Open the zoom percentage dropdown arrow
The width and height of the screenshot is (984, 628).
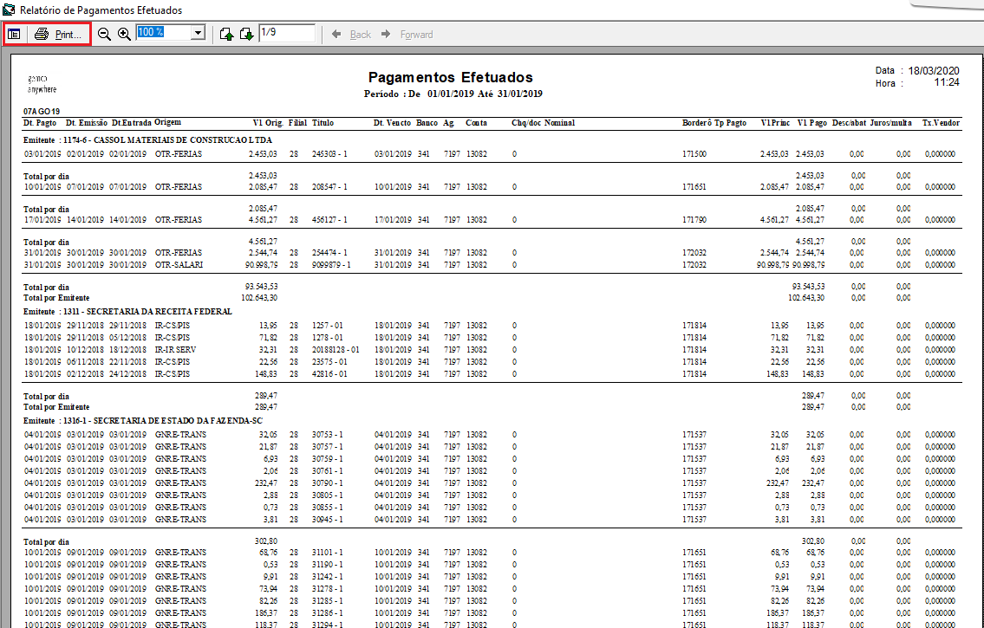(199, 33)
